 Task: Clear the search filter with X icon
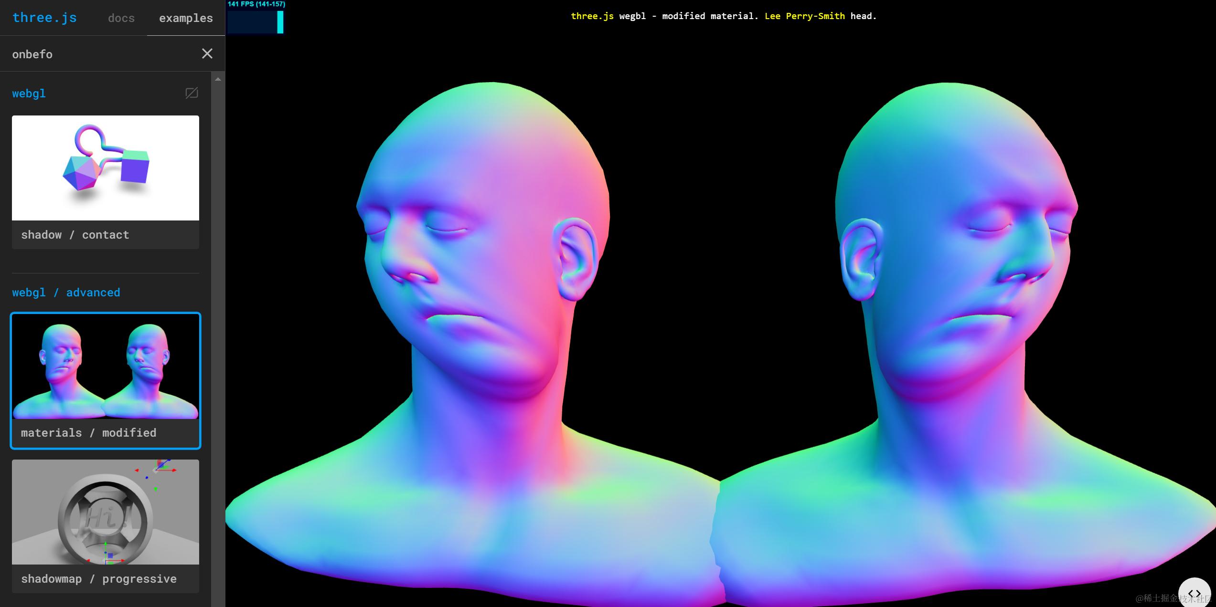tap(207, 53)
